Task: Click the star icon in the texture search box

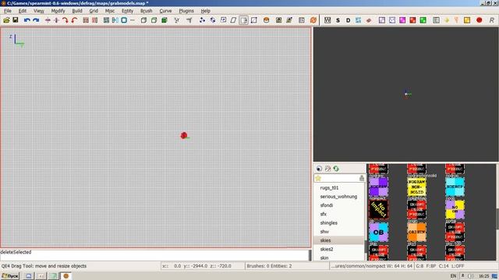Action: [x=318, y=178]
